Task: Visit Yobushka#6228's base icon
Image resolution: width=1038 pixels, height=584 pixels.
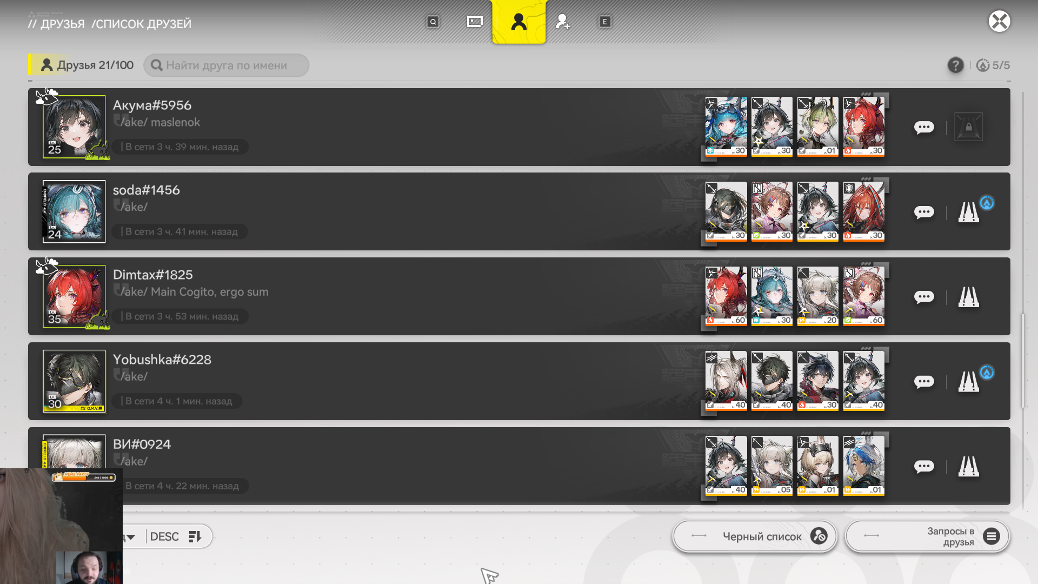Action: [x=968, y=382]
